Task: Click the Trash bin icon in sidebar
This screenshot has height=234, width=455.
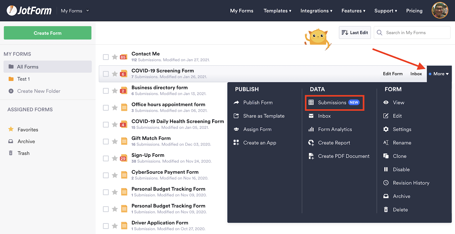Action: (11, 153)
